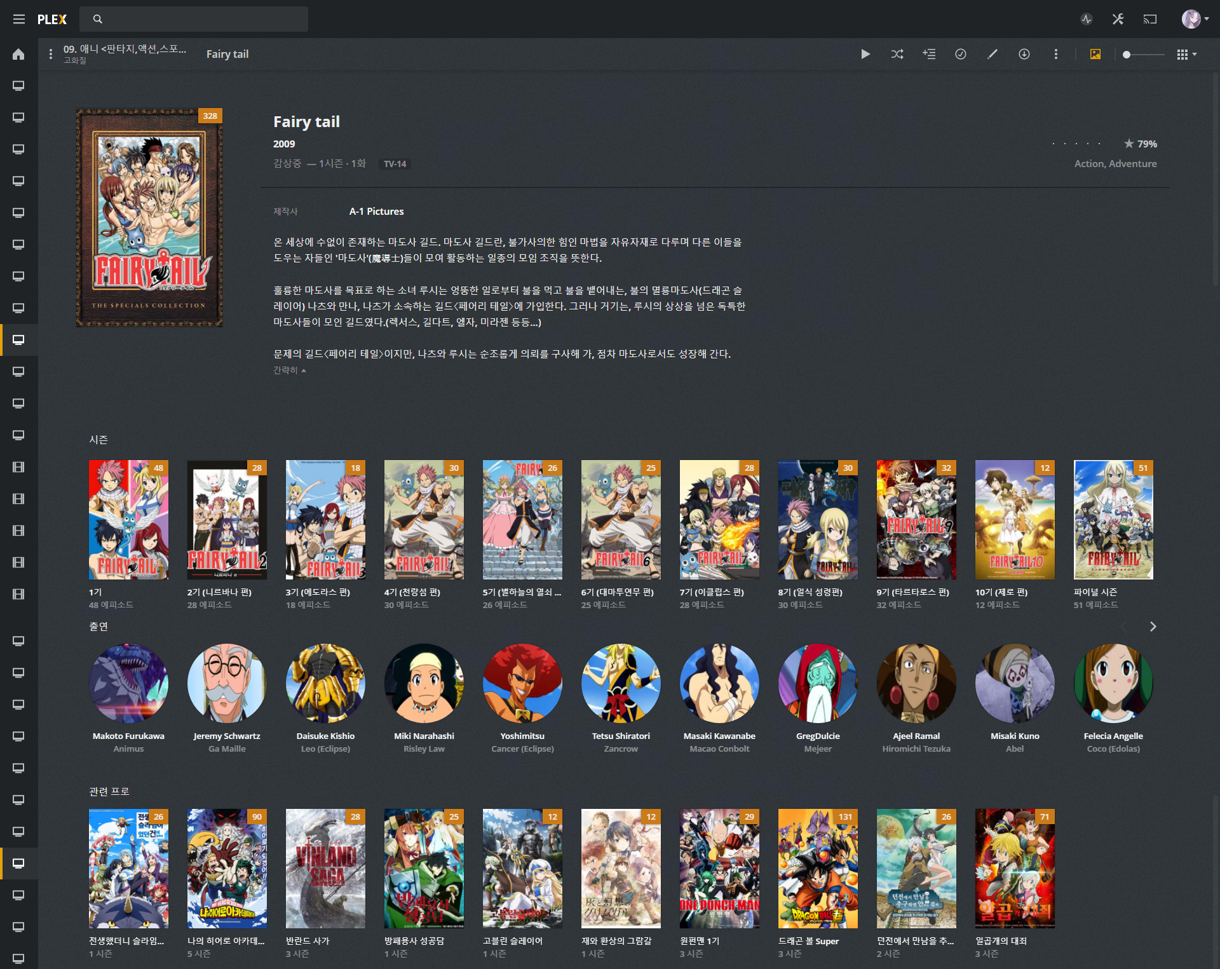Screen dimensions: 1220x969
Task: Open the last film library icon in sidebar
Action: click(18, 594)
